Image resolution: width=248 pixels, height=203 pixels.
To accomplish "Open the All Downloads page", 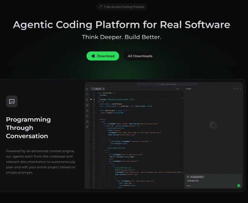I will click(x=140, y=56).
